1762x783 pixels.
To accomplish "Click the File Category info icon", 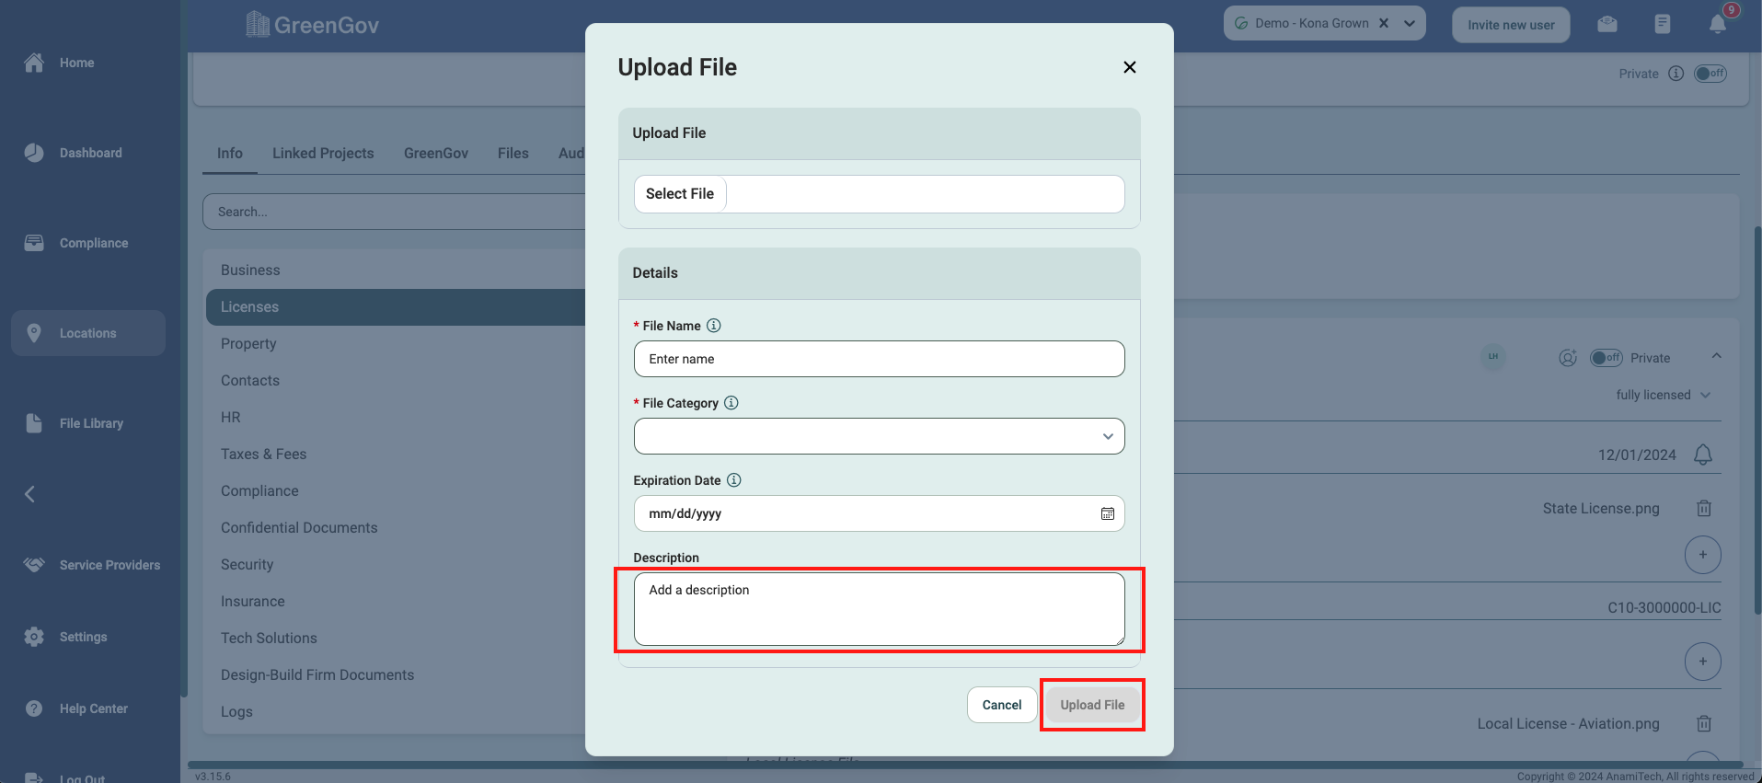I will [731, 403].
